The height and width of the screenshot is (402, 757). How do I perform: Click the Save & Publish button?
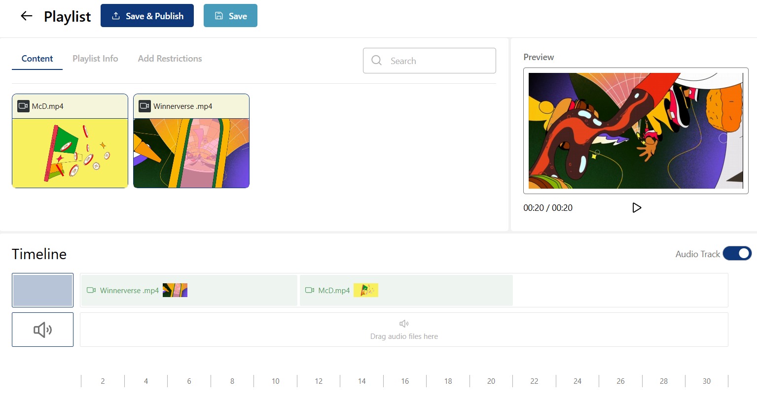pyautogui.click(x=147, y=16)
